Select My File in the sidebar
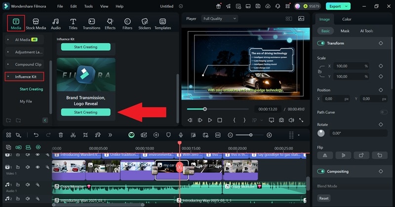This screenshot has width=395, height=207. pyautogui.click(x=26, y=102)
